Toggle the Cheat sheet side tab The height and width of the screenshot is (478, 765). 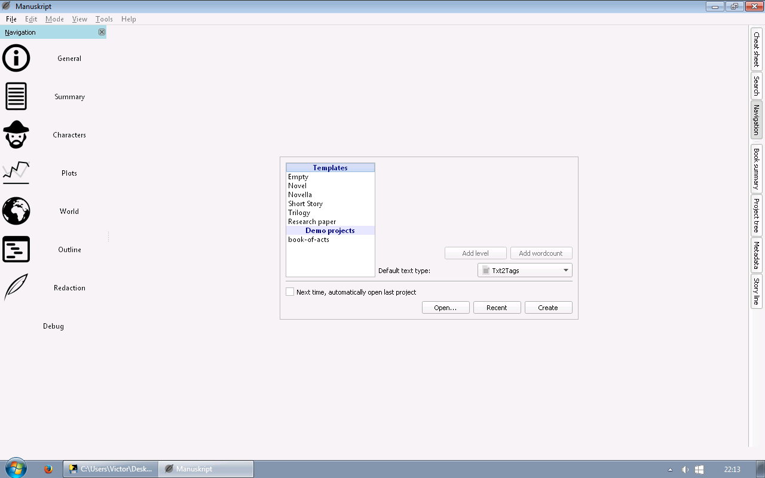pyautogui.click(x=757, y=49)
